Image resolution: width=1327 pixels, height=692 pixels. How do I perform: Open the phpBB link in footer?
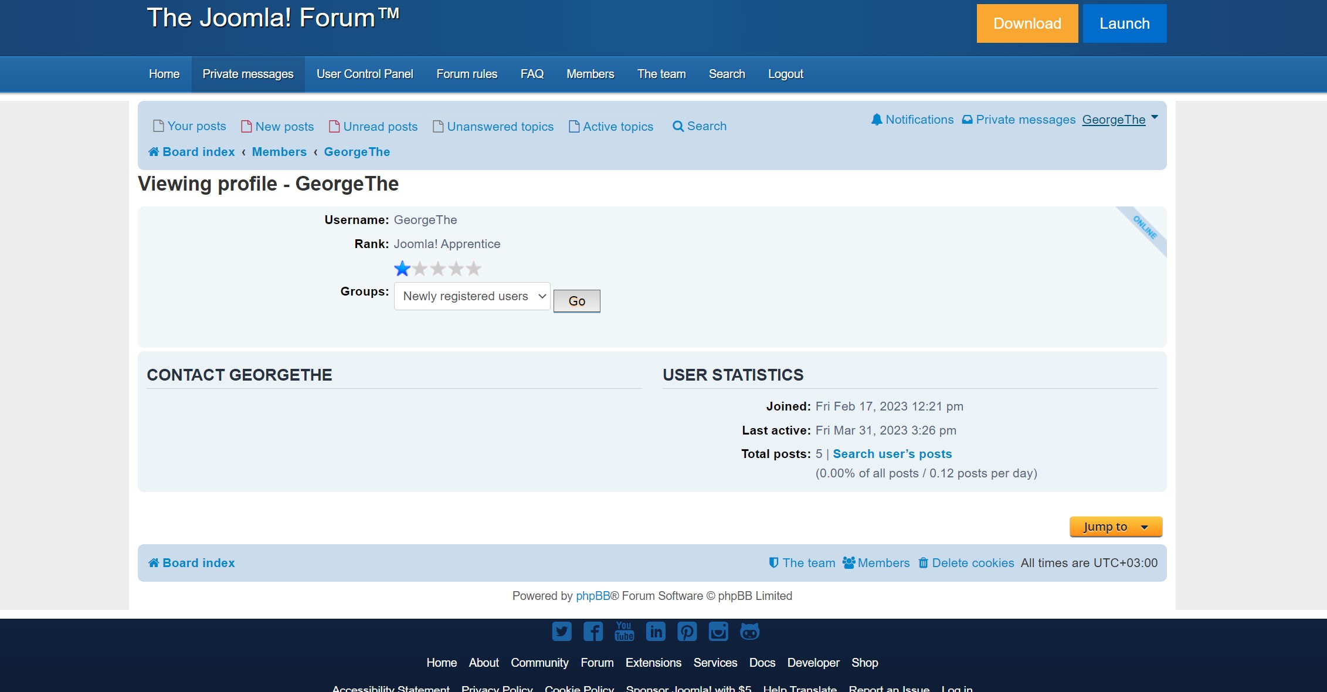(x=593, y=596)
